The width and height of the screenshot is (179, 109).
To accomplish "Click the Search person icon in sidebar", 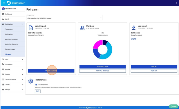I will 3,19.
